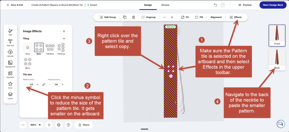Click the toolbar minus shrink icon
The height and width of the screenshot is (132, 289).
(x=165, y=17)
